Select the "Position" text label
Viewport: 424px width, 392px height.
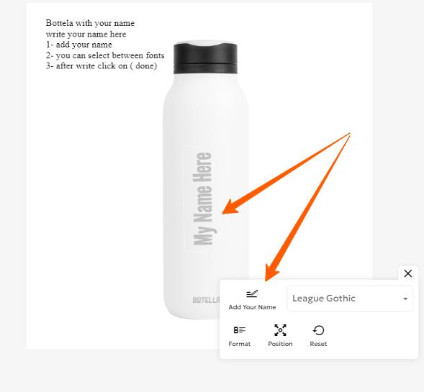tap(280, 344)
